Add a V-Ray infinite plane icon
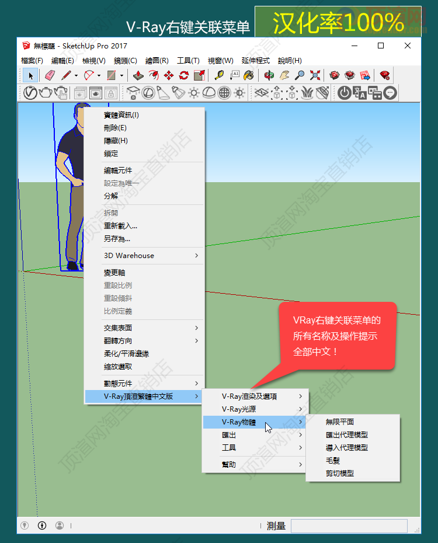This screenshot has height=543, width=438. coord(262,93)
